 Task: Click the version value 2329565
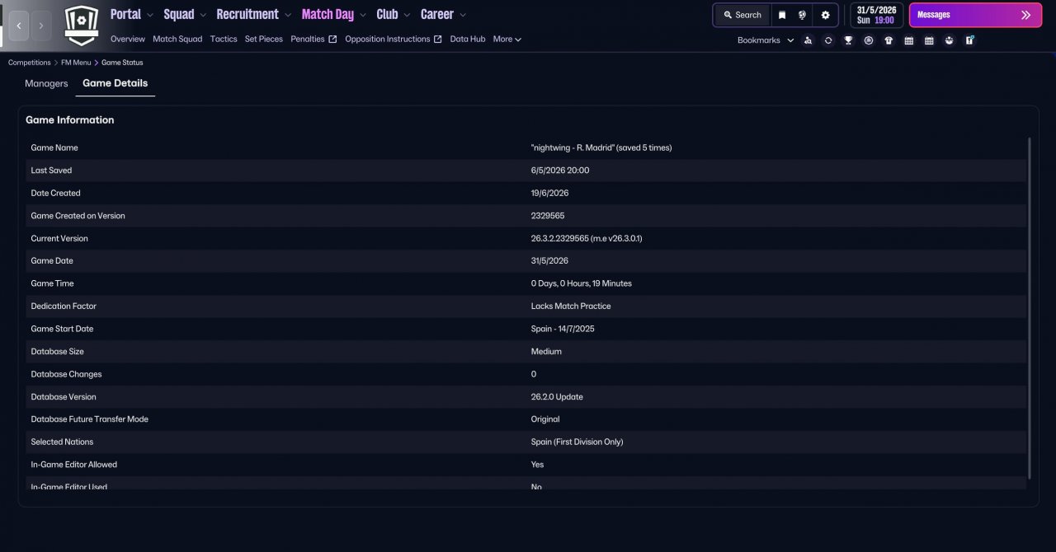548,216
